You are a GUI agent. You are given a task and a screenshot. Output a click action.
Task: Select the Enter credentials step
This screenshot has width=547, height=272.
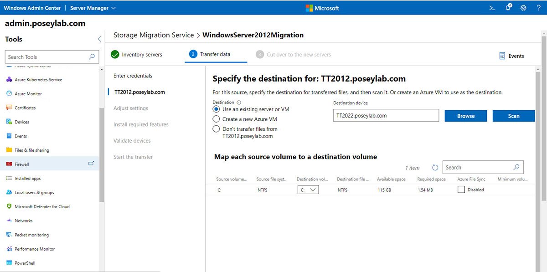tap(133, 76)
